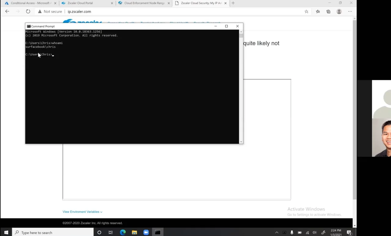Maximize the Command Prompt window
The width and height of the screenshot is (391, 236).
pos(226,26)
